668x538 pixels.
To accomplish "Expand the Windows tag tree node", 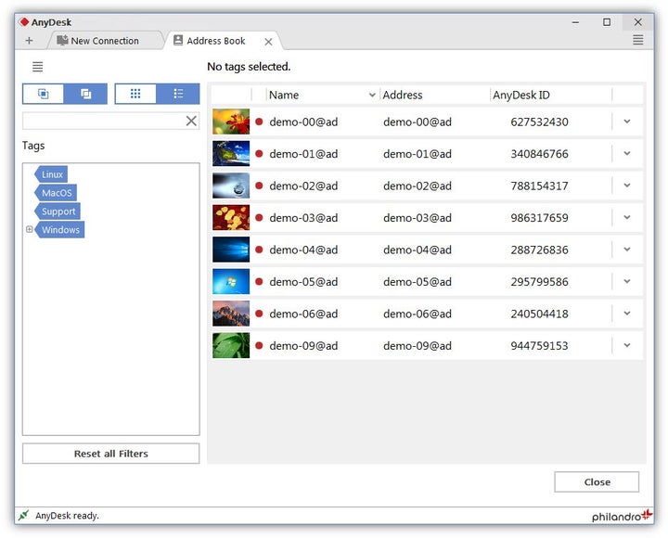I will 29,229.
